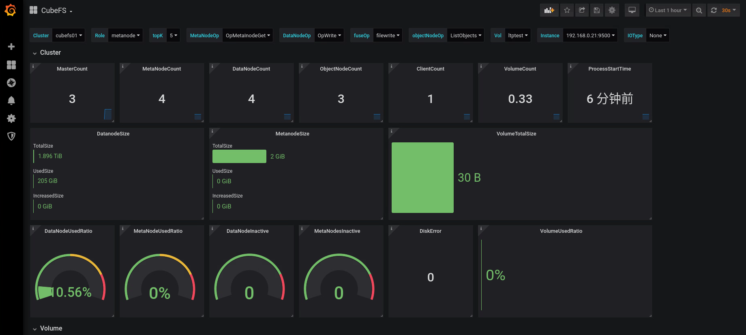The image size is (746, 335).
Task: Open the VolumeTotalSize panel title menu
Action: (516, 134)
